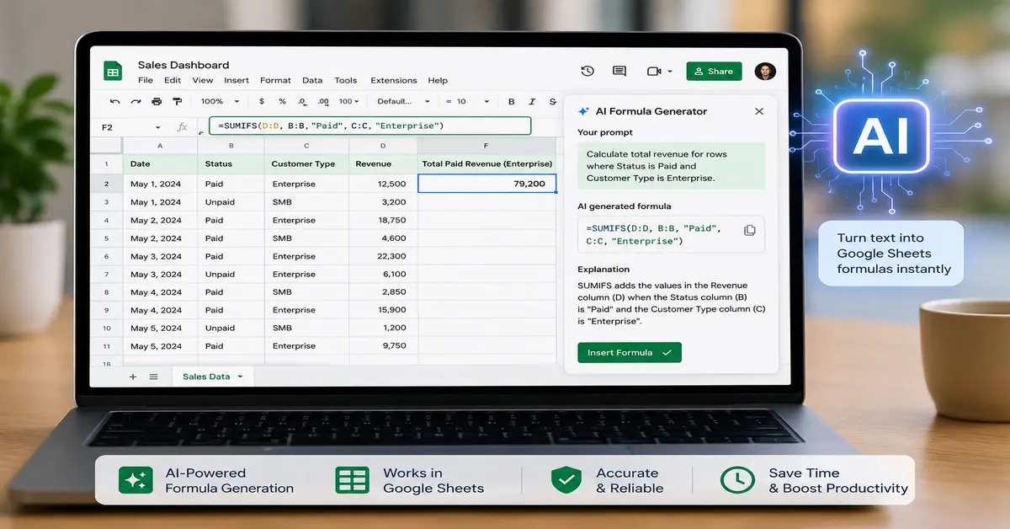
Task: Open the comments icon
Action: coord(619,72)
